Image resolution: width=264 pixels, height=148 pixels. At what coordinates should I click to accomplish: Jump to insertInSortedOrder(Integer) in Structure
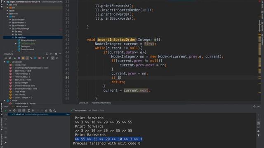tap(31, 68)
